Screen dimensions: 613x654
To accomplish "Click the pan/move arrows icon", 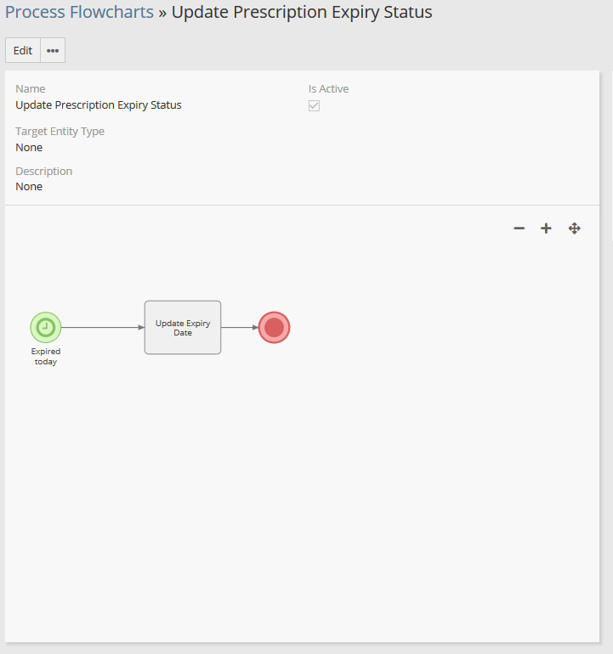I will coord(575,228).
